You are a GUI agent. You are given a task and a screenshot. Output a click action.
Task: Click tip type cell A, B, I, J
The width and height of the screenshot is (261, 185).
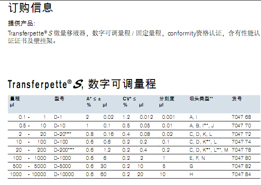point(202,126)
